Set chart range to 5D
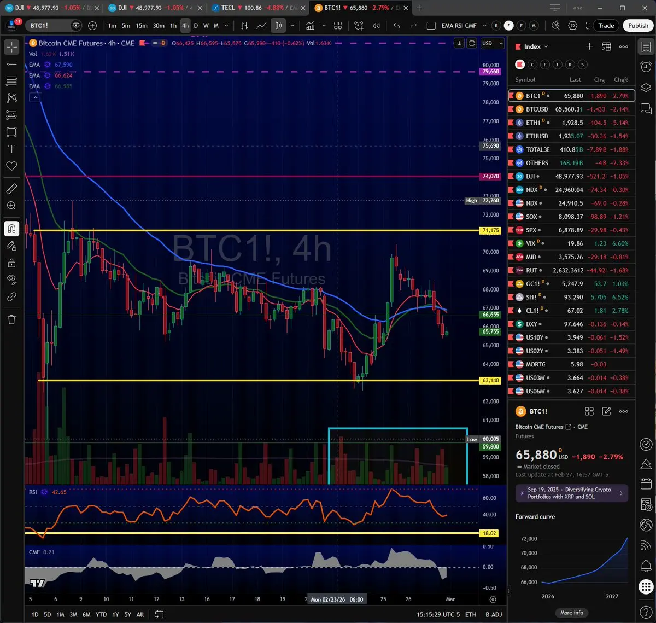656x623 pixels. click(48, 615)
